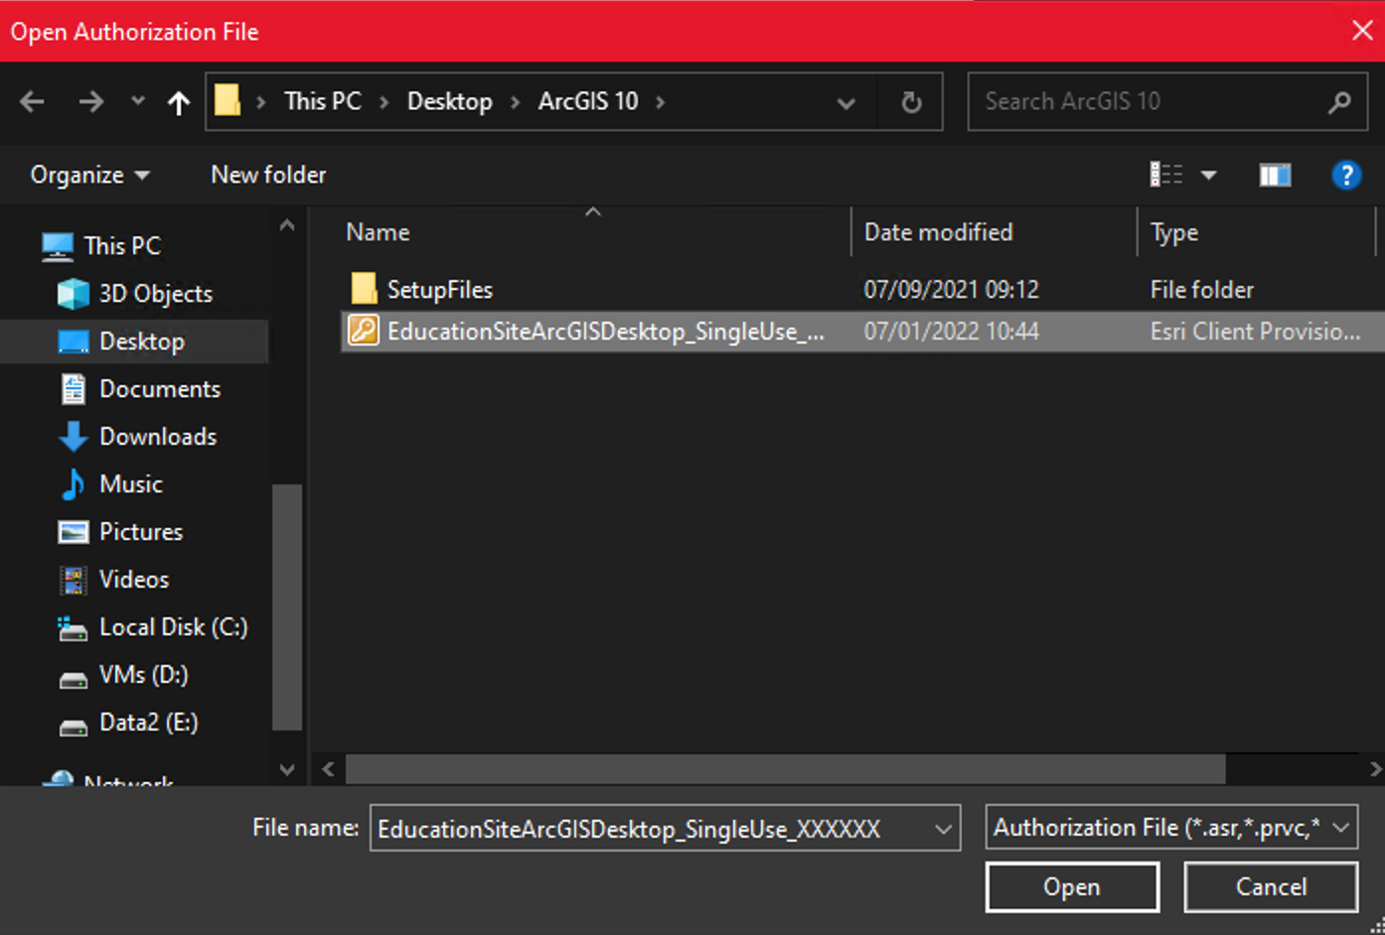Expand the recent locations dropdown arrow
1385x935 pixels.
point(138,101)
